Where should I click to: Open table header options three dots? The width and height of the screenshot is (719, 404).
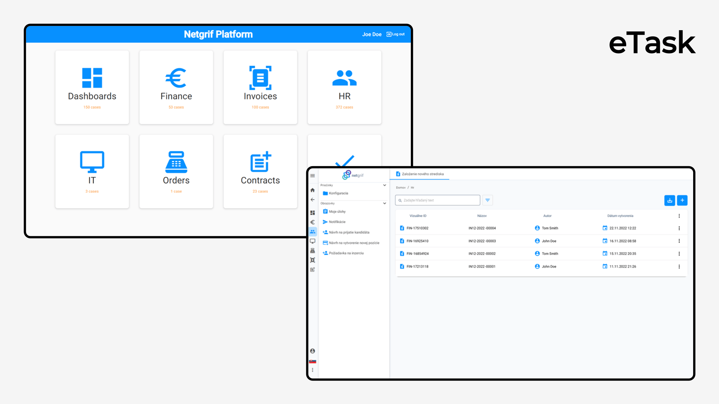point(679,216)
